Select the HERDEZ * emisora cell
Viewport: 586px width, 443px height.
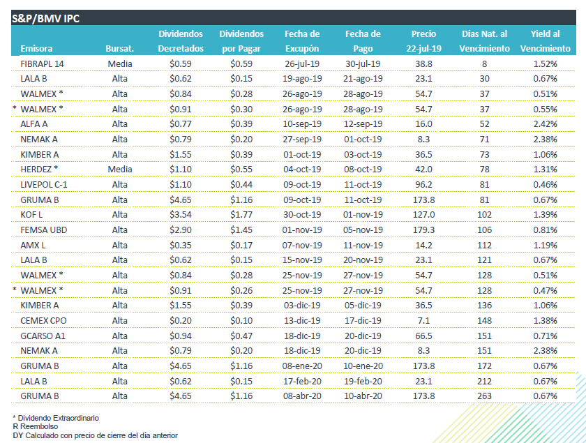39,170
